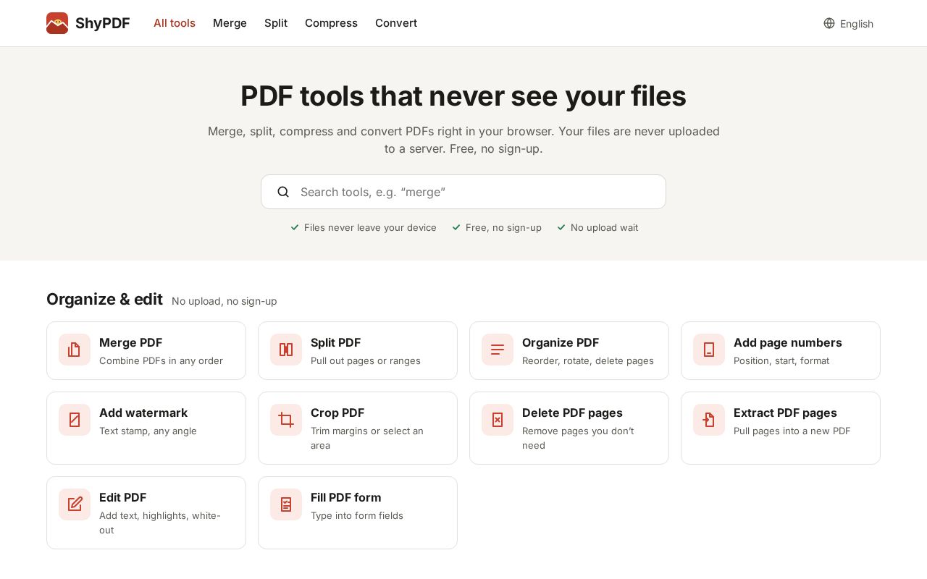Viewport: 927px width, 579px height.
Task: Click the Crop PDF card title
Action: [337, 413]
